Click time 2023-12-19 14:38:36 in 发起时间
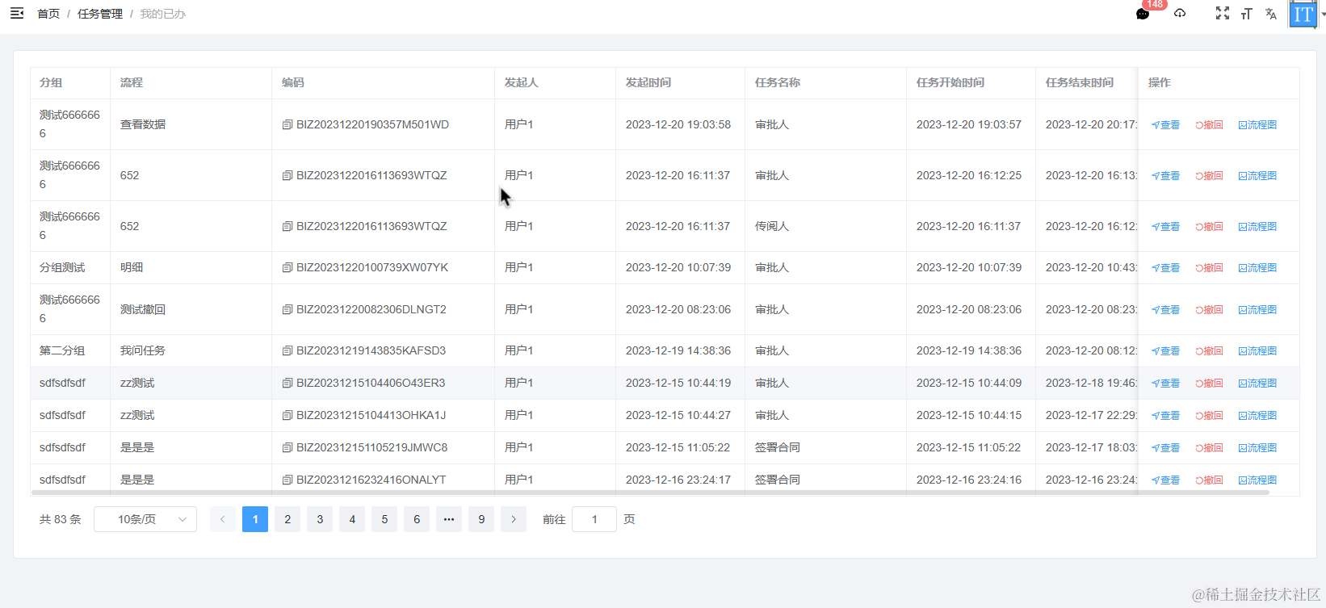The height and width of the screenshot is (608, 1326). 678,350
